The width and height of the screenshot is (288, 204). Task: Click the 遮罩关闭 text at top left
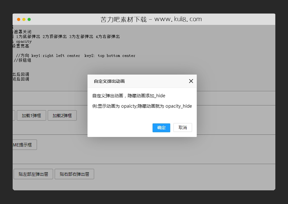click(x=21, y=31)
